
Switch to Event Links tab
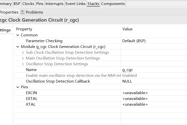(76, 4)
